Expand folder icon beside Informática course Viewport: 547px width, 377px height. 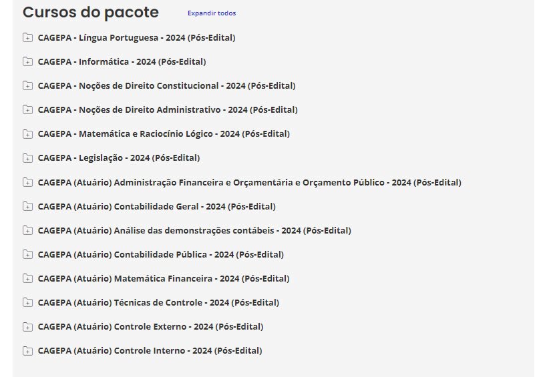27,62
